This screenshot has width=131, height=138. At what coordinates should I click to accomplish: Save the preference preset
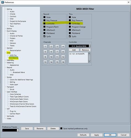(27, 129)
